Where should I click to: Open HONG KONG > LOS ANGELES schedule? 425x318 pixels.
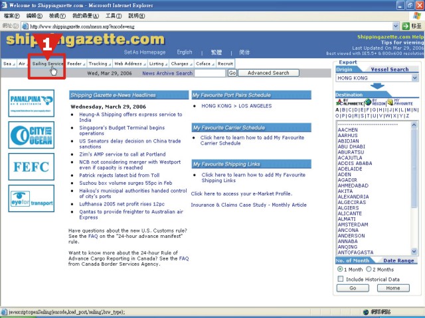[236, 106]
